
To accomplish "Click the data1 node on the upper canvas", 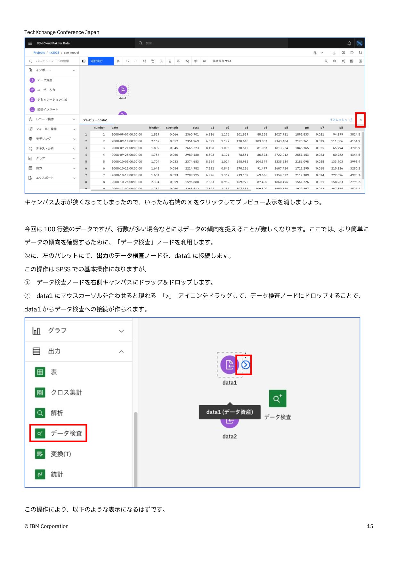I will pyautogui.click(x=123, y=90).
